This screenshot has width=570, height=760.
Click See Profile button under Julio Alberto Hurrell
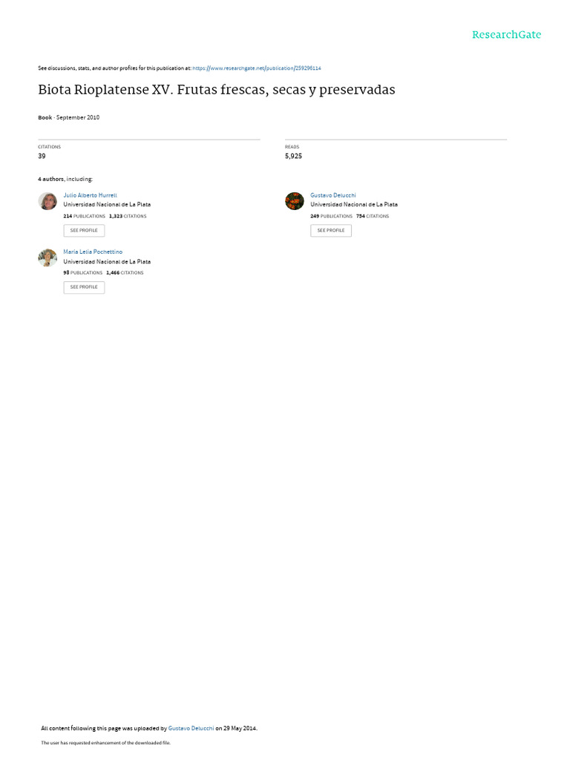(84, 231)
